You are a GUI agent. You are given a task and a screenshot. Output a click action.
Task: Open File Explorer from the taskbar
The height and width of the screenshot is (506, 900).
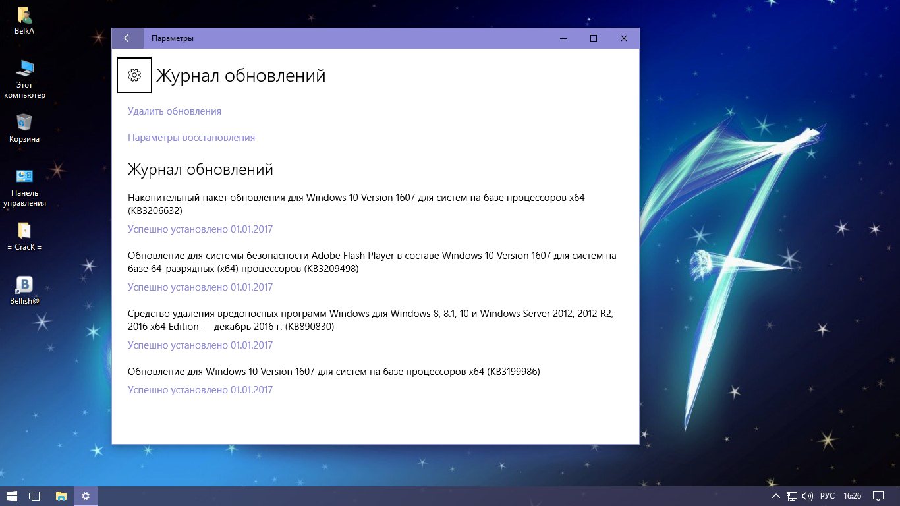[x=61, y=495]
